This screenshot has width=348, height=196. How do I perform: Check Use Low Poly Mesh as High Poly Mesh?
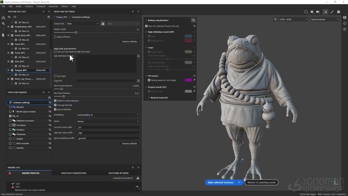(55, 52)
